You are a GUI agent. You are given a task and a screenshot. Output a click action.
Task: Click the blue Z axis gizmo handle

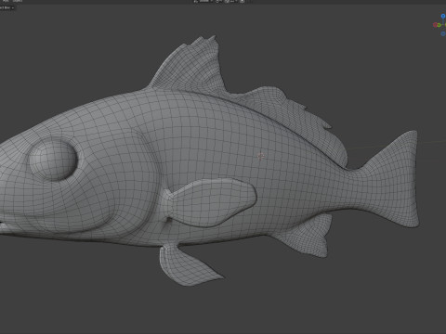tap(443, 16)
